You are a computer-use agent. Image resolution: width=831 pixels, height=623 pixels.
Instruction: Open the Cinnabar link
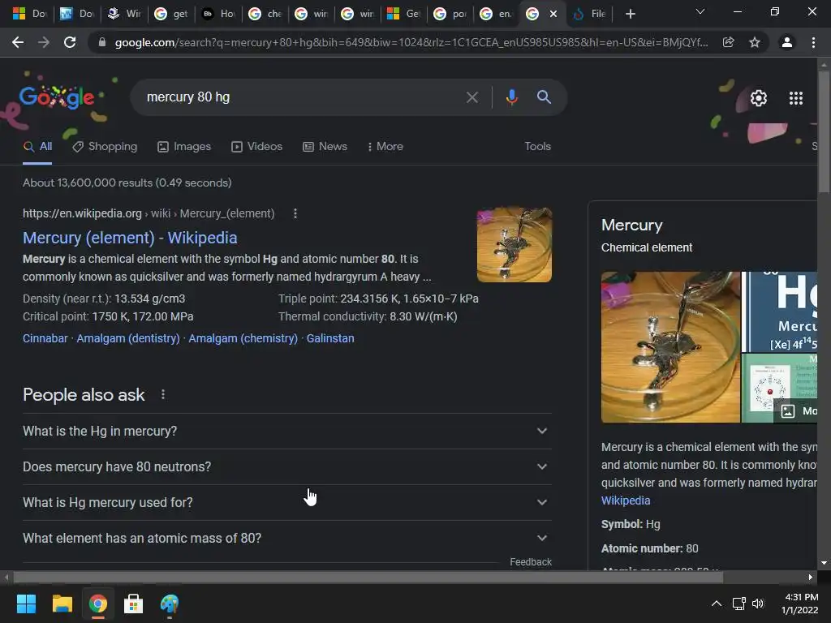(45, 338)
